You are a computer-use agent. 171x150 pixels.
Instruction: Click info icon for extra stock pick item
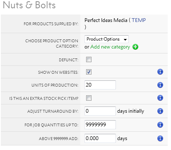[x=160, y=98]
